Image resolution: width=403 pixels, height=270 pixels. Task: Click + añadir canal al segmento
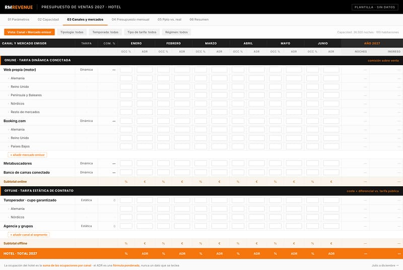29,235
